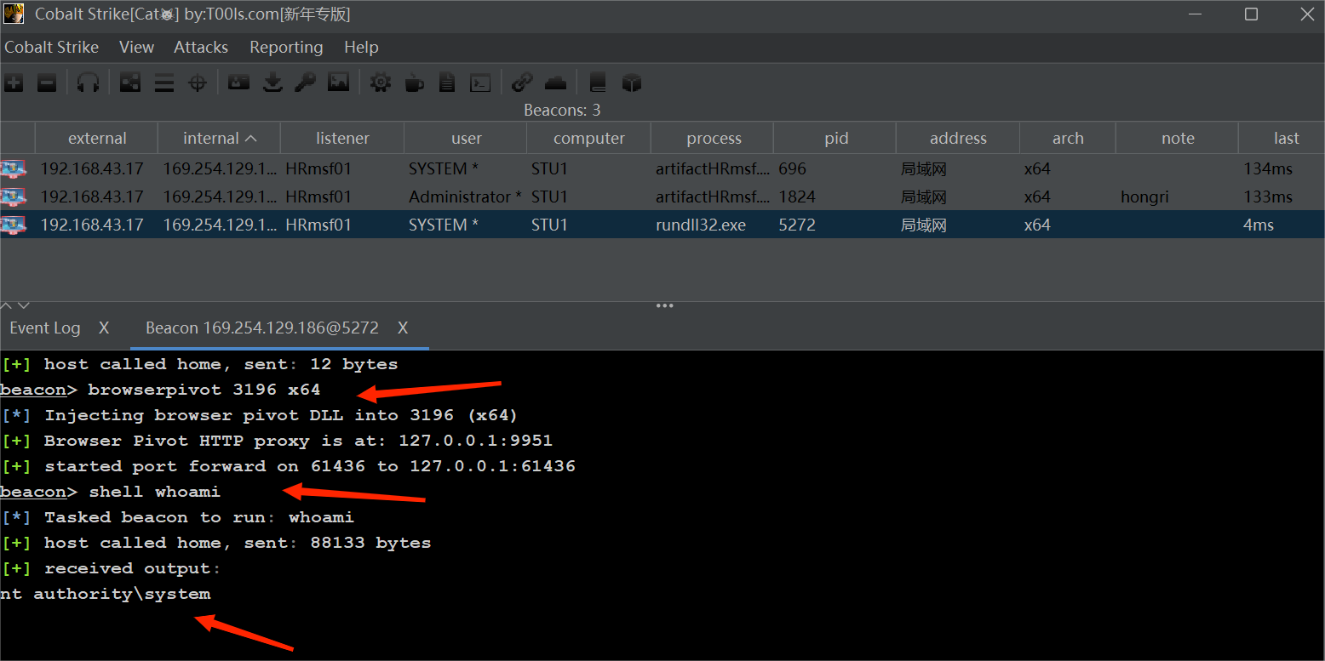Sort sessions by the address column header
The image size is (1325, 661).
pyautogui.click(x=958, y=139)
